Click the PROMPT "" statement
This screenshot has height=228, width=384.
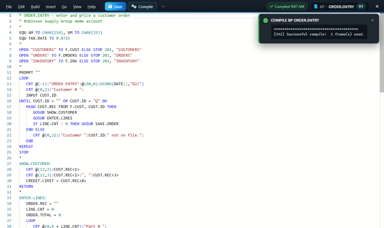point(29,72)
